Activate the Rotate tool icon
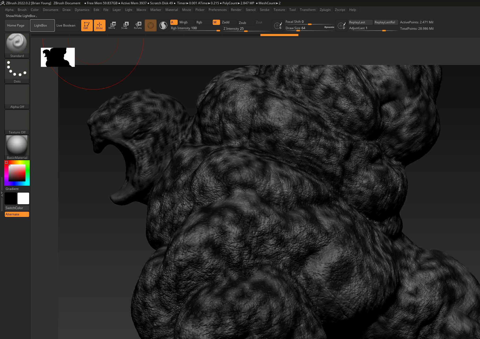 point(138,25)
